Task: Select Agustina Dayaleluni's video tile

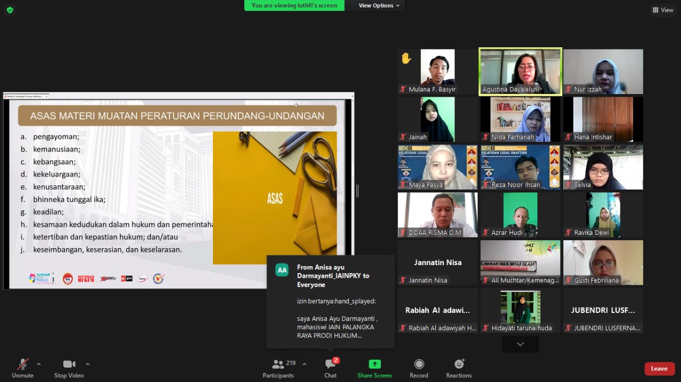Action: click(520, 72)
